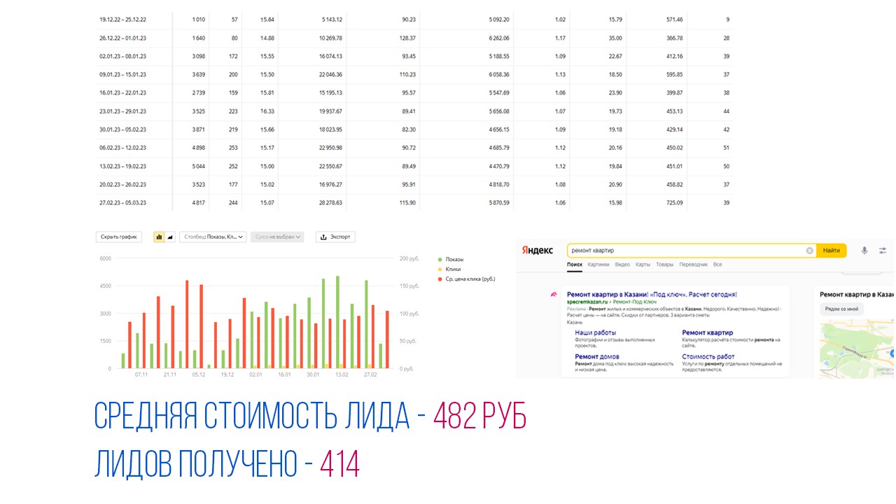Open the Ремонт квартир sitelink in the ad
Screen dimensions: 896x504
(708, 332)
